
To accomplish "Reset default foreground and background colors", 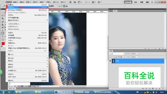I will [x=2, y=46].
